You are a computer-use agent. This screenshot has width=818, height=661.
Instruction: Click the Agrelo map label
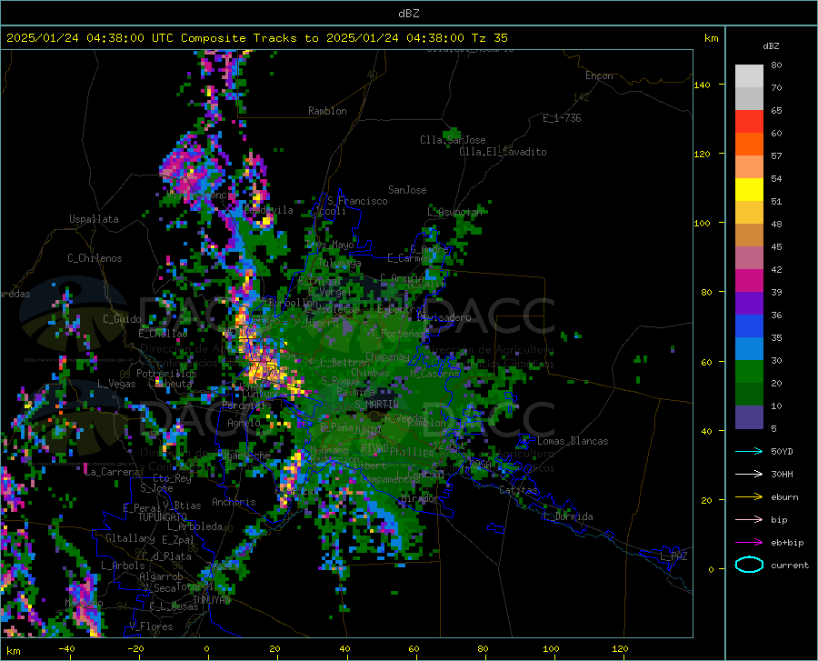pyautogui.click(x=244, y=423)
